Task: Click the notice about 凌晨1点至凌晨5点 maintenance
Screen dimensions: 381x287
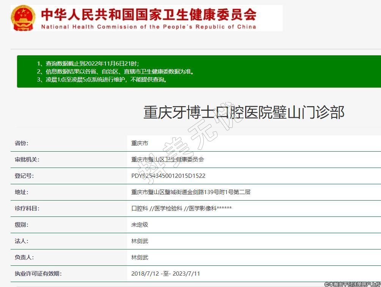Action: click(102, 80)
